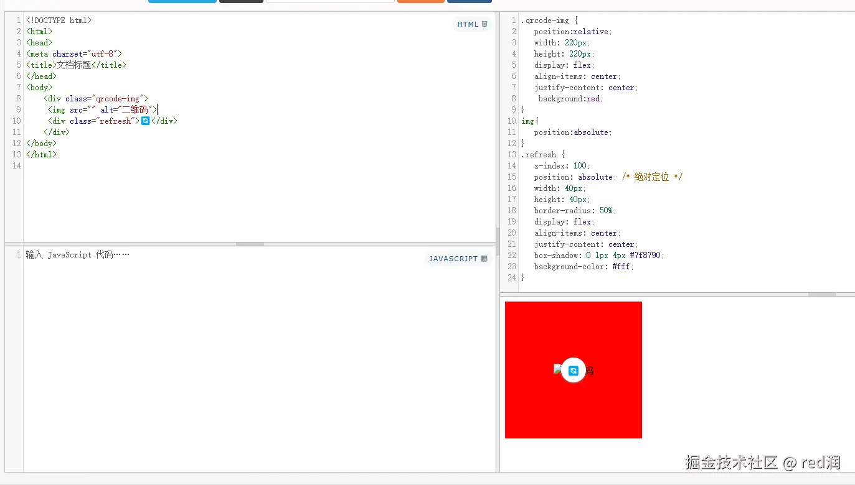855x485 pixels.
Task: Click the opening "<body>" tag line
Action: point(39,87)
